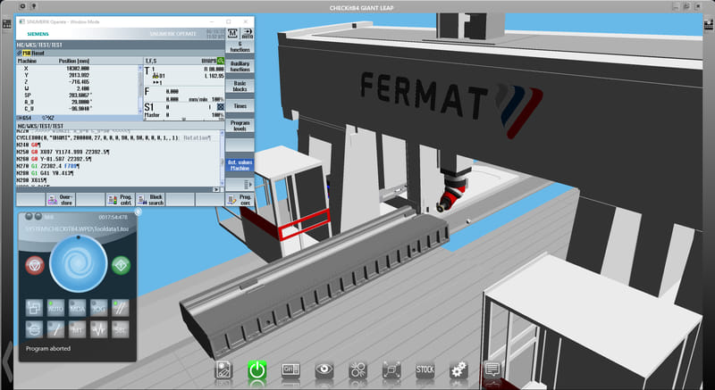
Task: Click the reset double-slash button
Action: click(x=121, y=308)
